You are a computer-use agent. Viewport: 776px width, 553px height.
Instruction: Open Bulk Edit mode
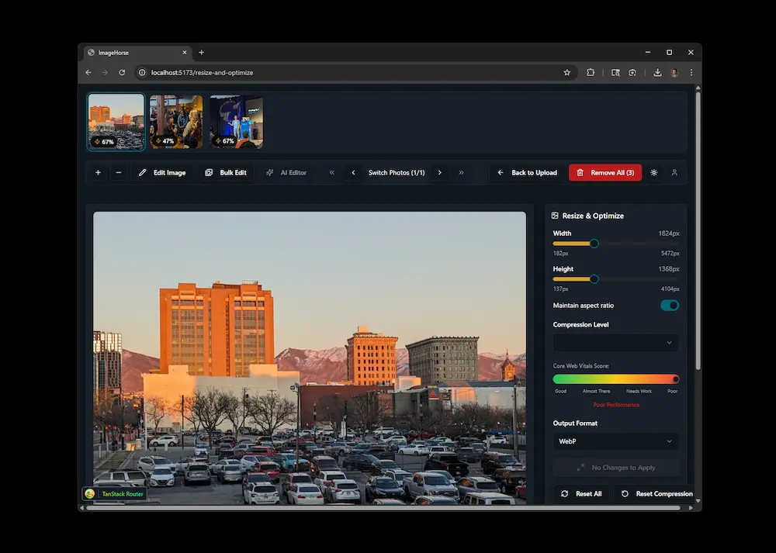[226, 173]
